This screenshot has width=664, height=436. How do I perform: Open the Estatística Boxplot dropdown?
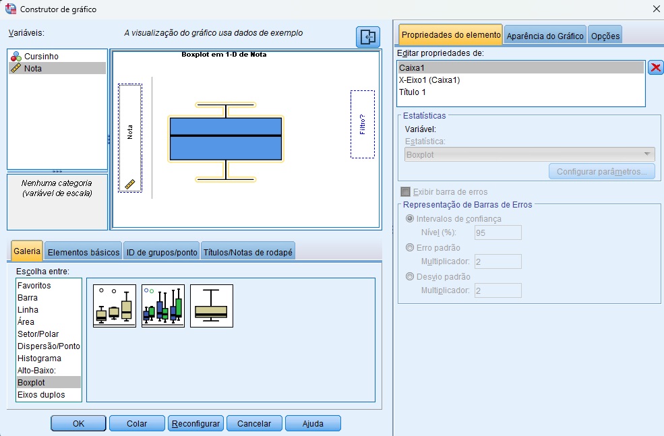(530, 154)
